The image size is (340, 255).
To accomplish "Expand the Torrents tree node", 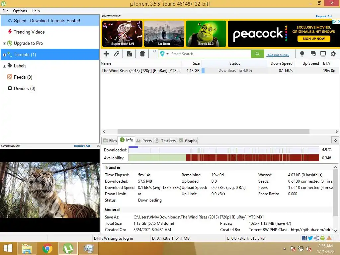I will (4, 55).
